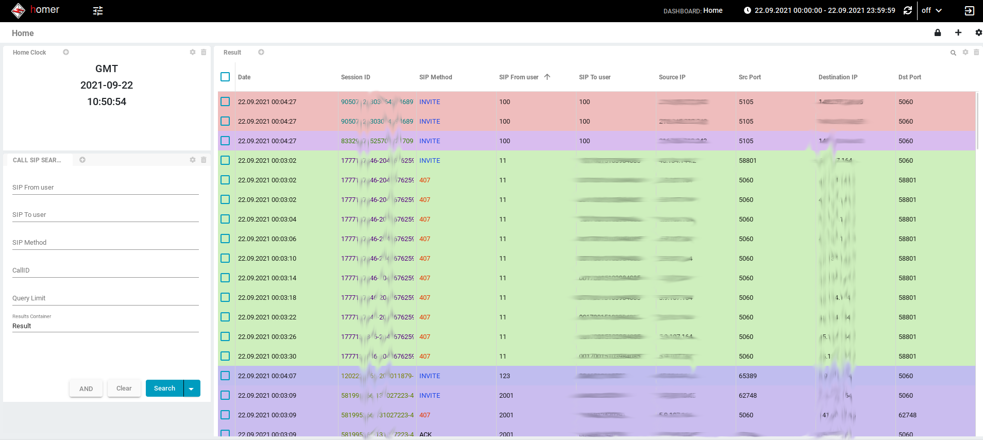Delete the Home Clock widget via trash icon
Viewport: 983px width, 440px height.
point(204,52)
